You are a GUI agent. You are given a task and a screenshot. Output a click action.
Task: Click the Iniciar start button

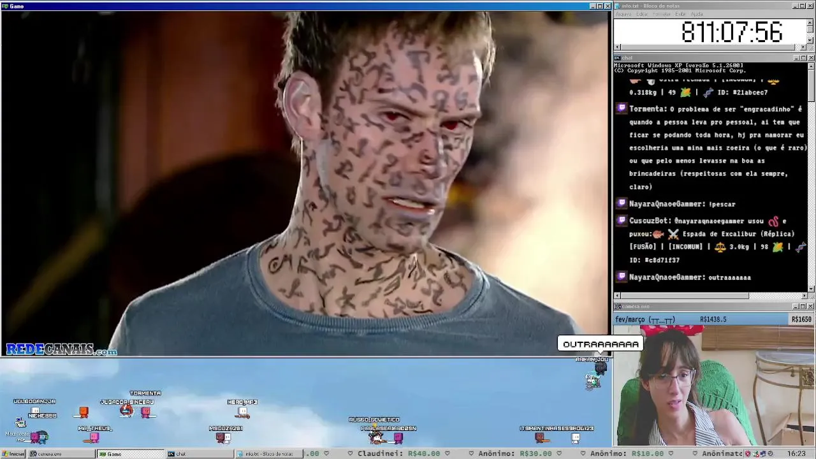coord(13,454)
